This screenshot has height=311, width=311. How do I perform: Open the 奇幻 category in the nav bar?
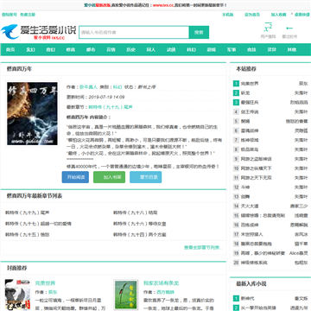click(x=51, y=49)
